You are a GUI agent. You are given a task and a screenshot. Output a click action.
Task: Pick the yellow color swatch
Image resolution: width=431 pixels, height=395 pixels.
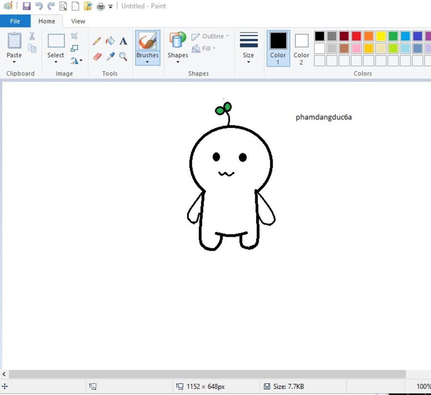pos(380,36)
